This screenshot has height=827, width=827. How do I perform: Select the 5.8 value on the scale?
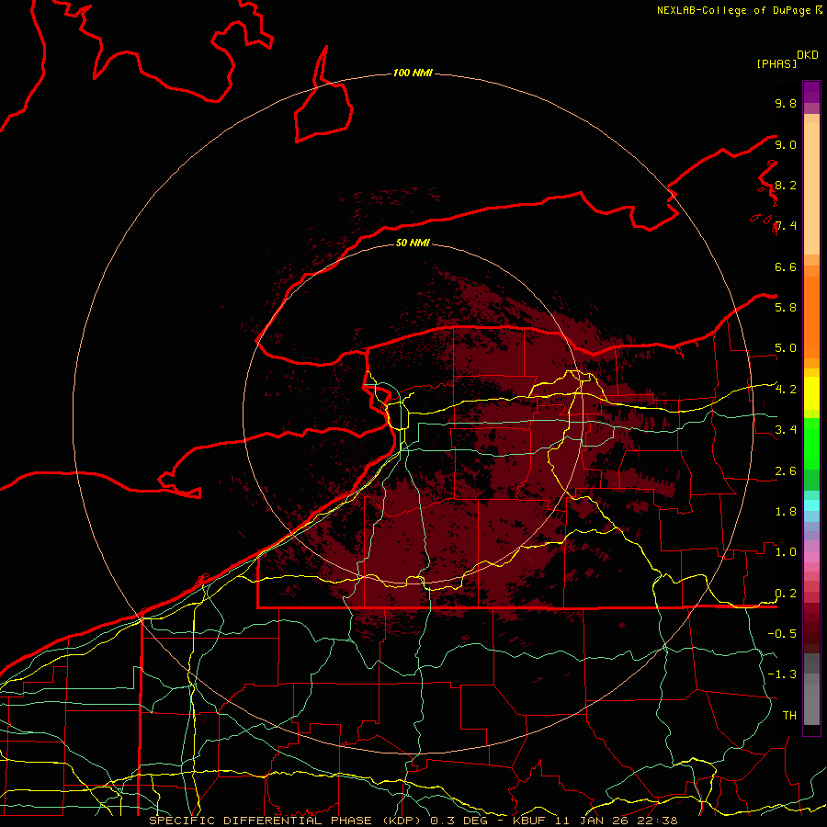click(x=786, y=307)
